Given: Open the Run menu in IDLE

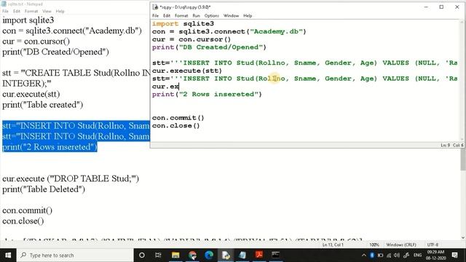Looking at the screenshot, I should 196,16.
